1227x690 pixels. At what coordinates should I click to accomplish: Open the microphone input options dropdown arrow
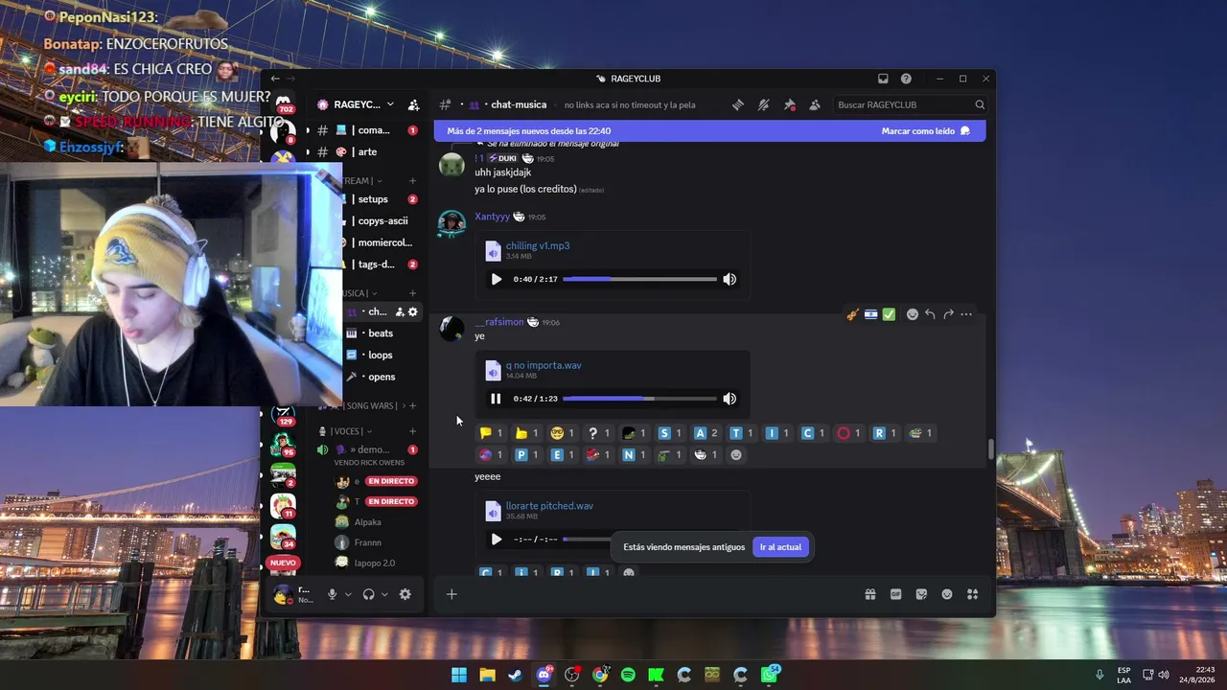click(348, 594)
